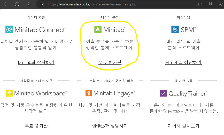This screenshot has width=224, height=135.
Task: Click the 데이터 변환 section heading
Action: tap(36, 17)
